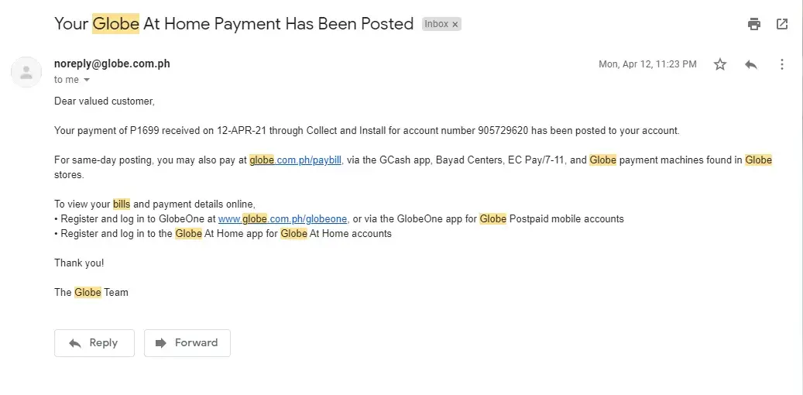The image size is (803, 395).
Task: Open the email in a new window
Action: (x=782, y=24)
